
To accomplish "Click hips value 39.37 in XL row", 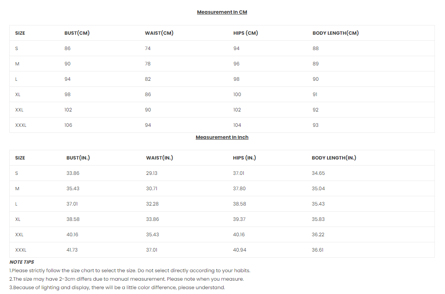I will [239, 219].
